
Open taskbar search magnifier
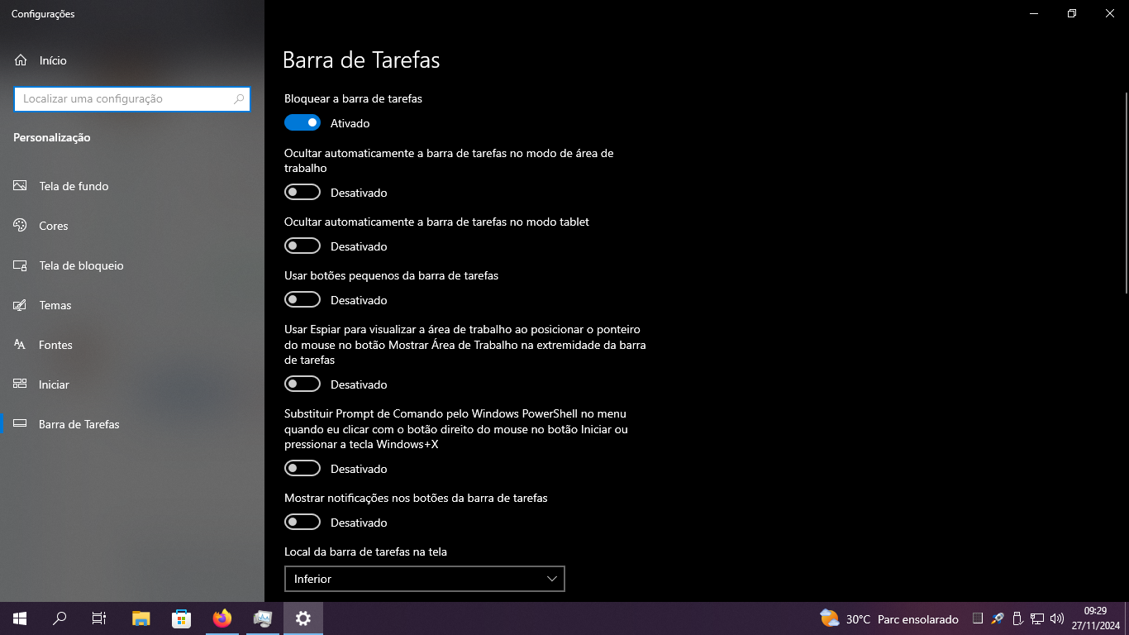point(60,618)
